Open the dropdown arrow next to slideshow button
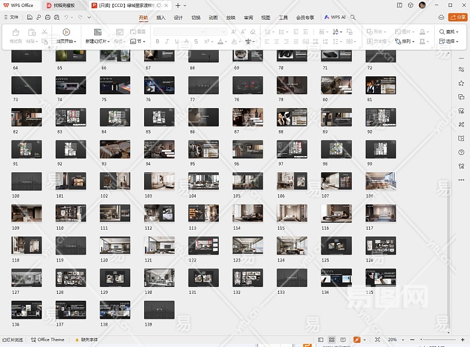 click(364, 340)
